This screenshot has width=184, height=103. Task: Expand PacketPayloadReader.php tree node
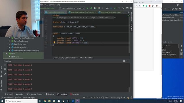pyautogui.click(x=9, y=38)
